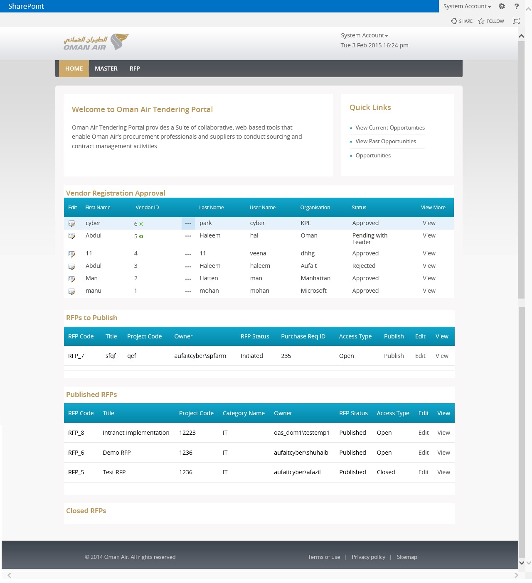View vendor with Pending with Leader status

(429, 235)
